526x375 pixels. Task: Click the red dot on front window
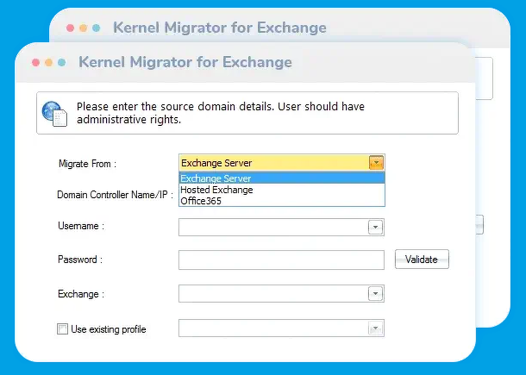[x=36, y=63]
